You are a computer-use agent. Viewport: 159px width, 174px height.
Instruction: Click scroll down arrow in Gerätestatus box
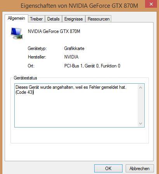pos(141,123)
